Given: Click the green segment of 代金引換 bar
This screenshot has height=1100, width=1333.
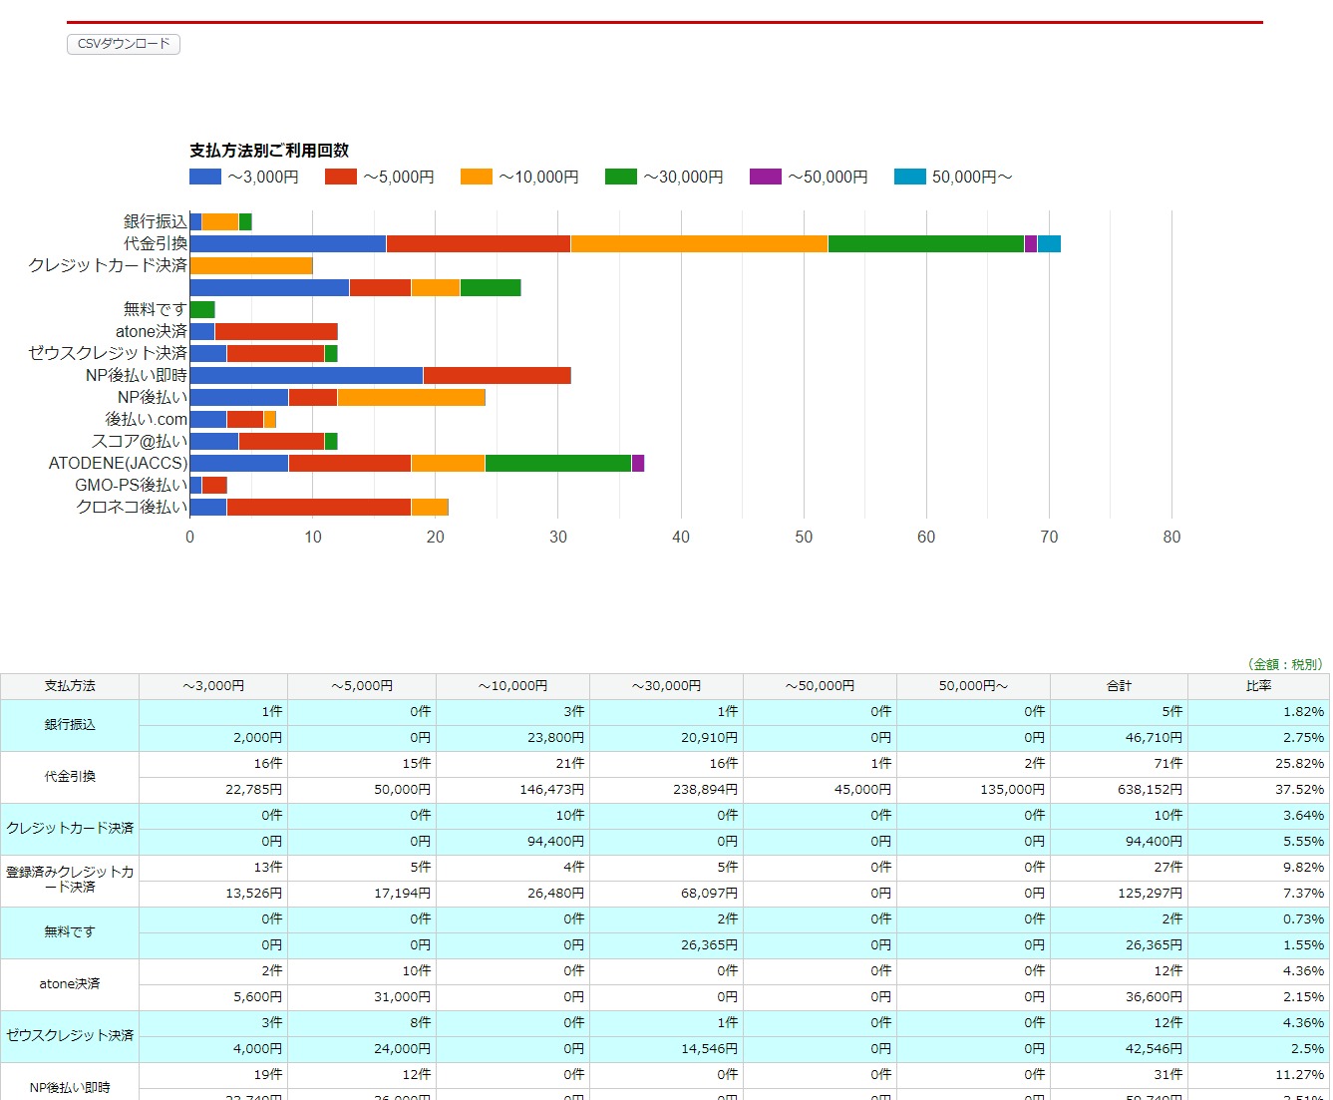Looking at the screenshot, I should tap(925, 243).
